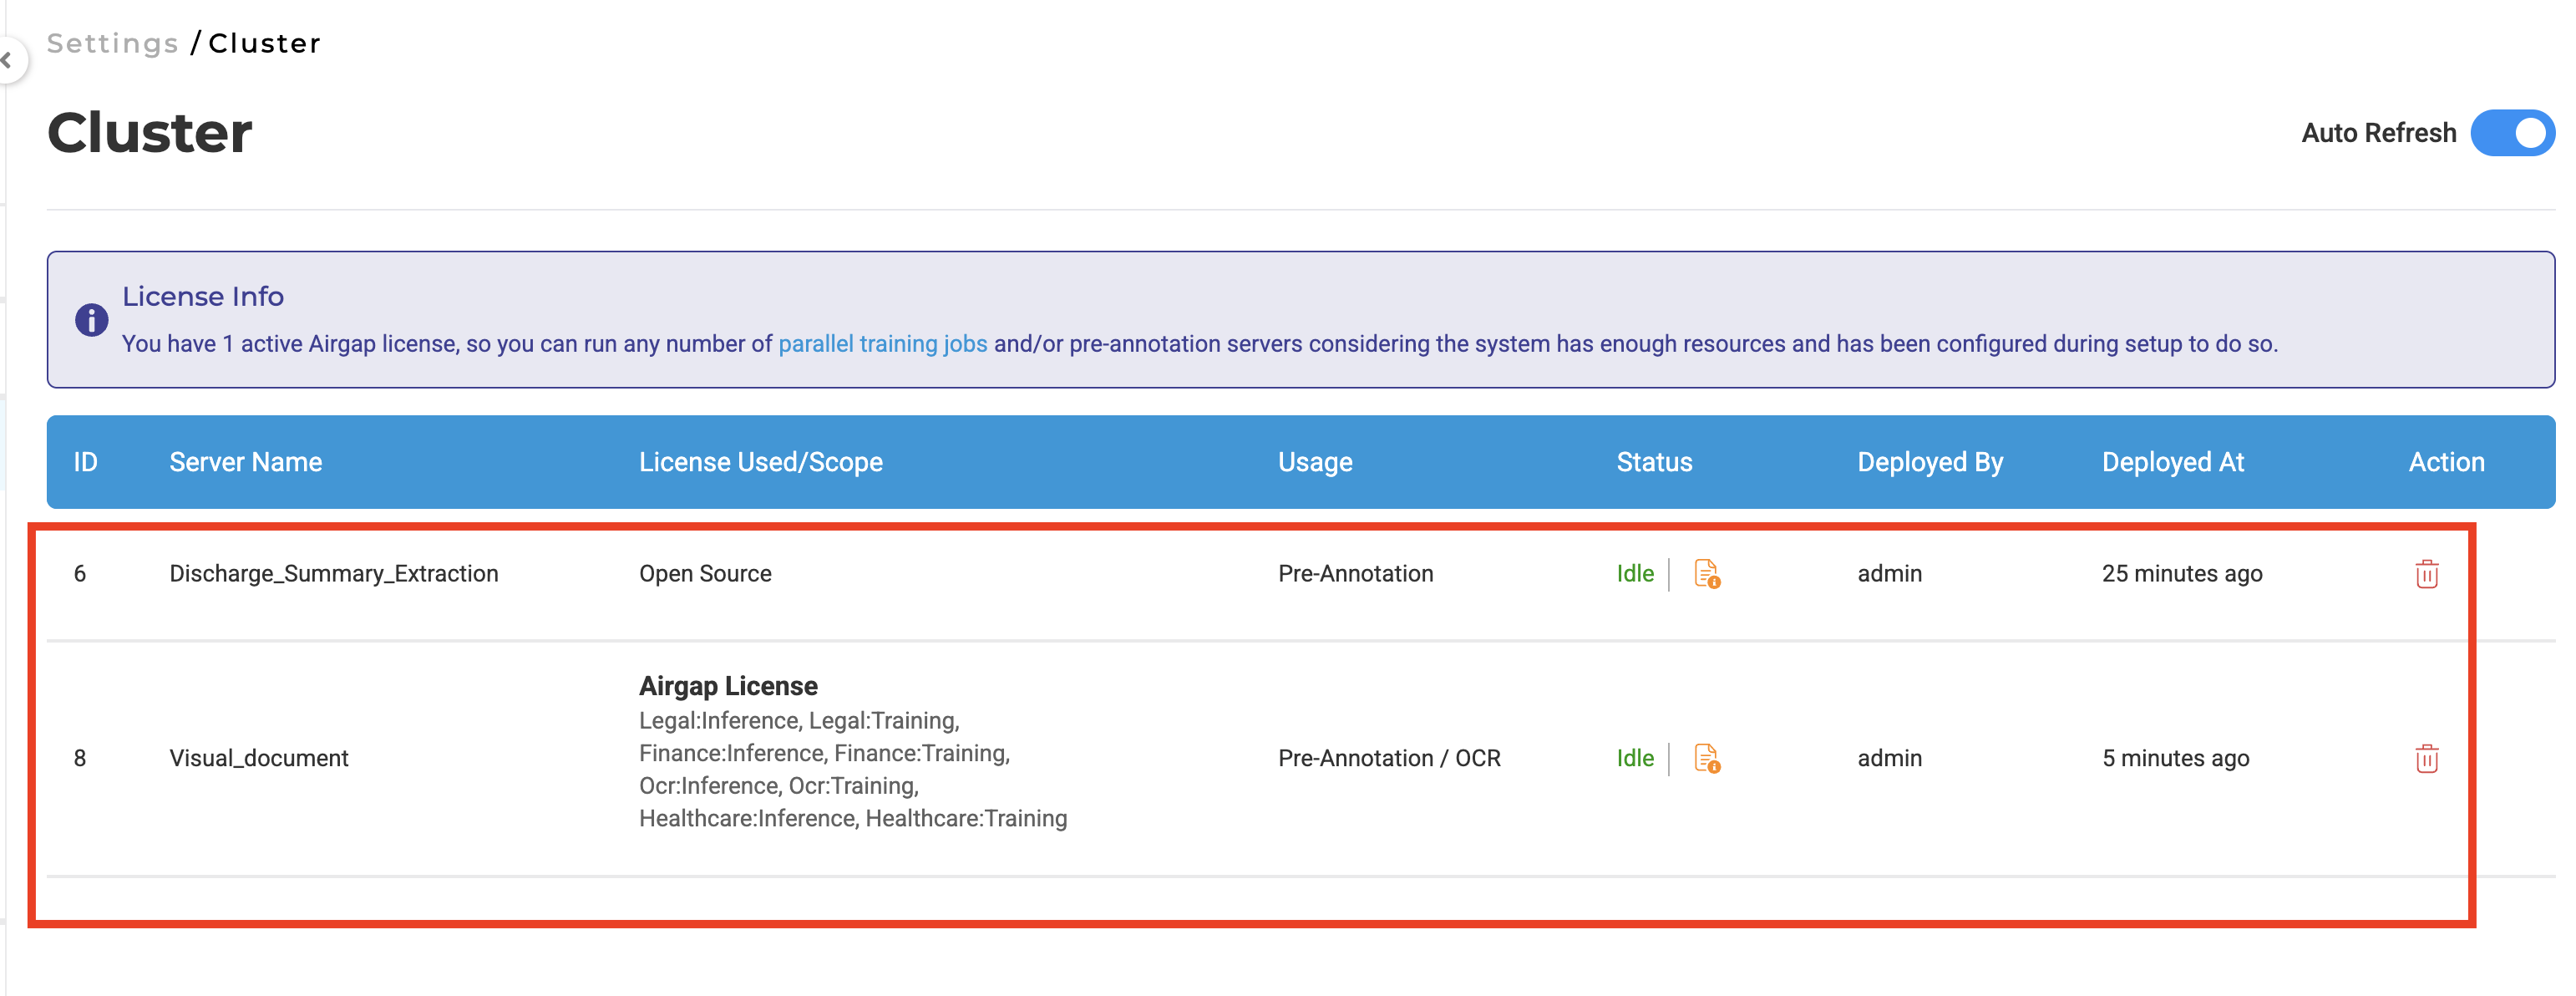Open the log details icon for Visual_document
2576x996 pixels.
click(x=1707, y=758)
